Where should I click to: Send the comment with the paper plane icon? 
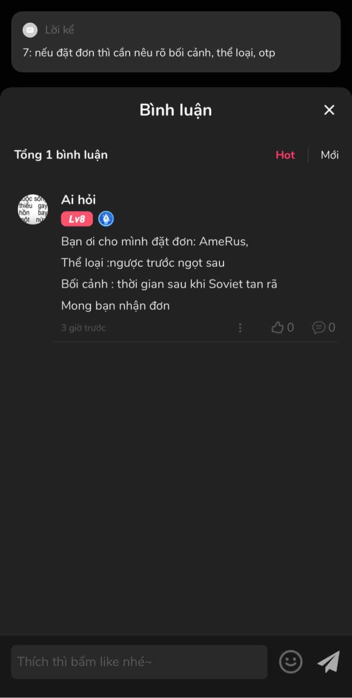[328, 662]
